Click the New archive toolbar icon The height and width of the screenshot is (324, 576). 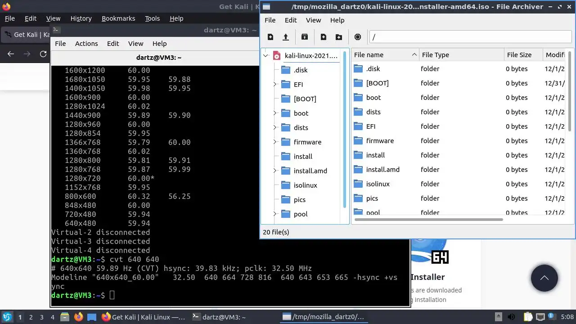point(270,37)
